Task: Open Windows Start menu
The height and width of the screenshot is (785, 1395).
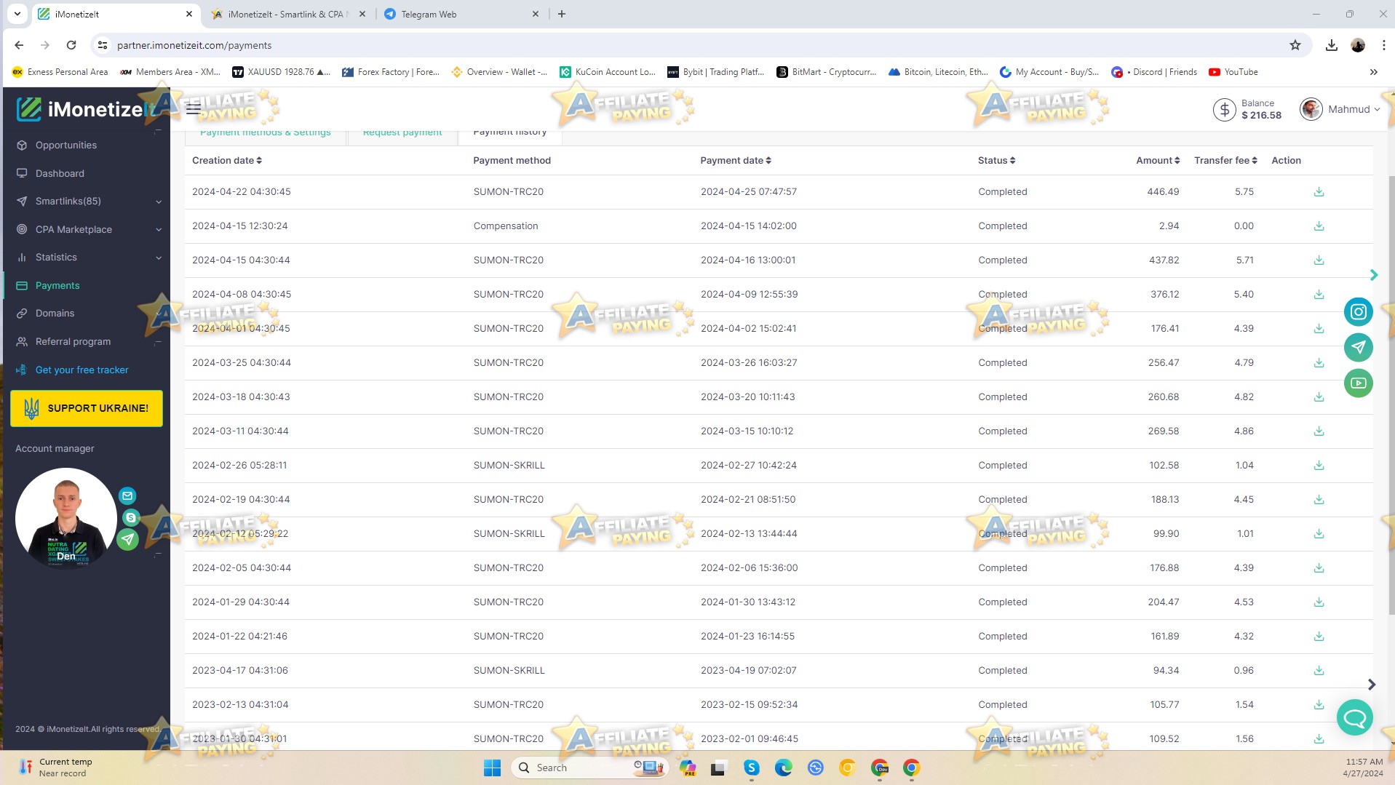Action: click(492, 768)
